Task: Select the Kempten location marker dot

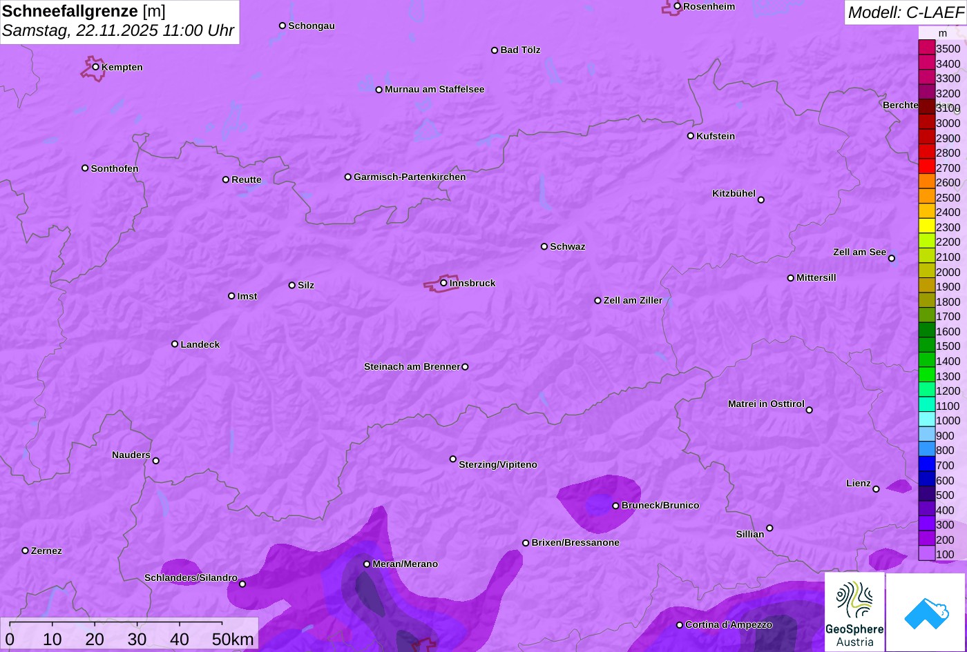Action: pyautogui.click(x=95, y=67)
